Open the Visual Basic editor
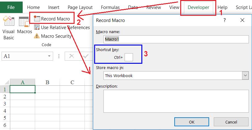 [x=8, y=28]
